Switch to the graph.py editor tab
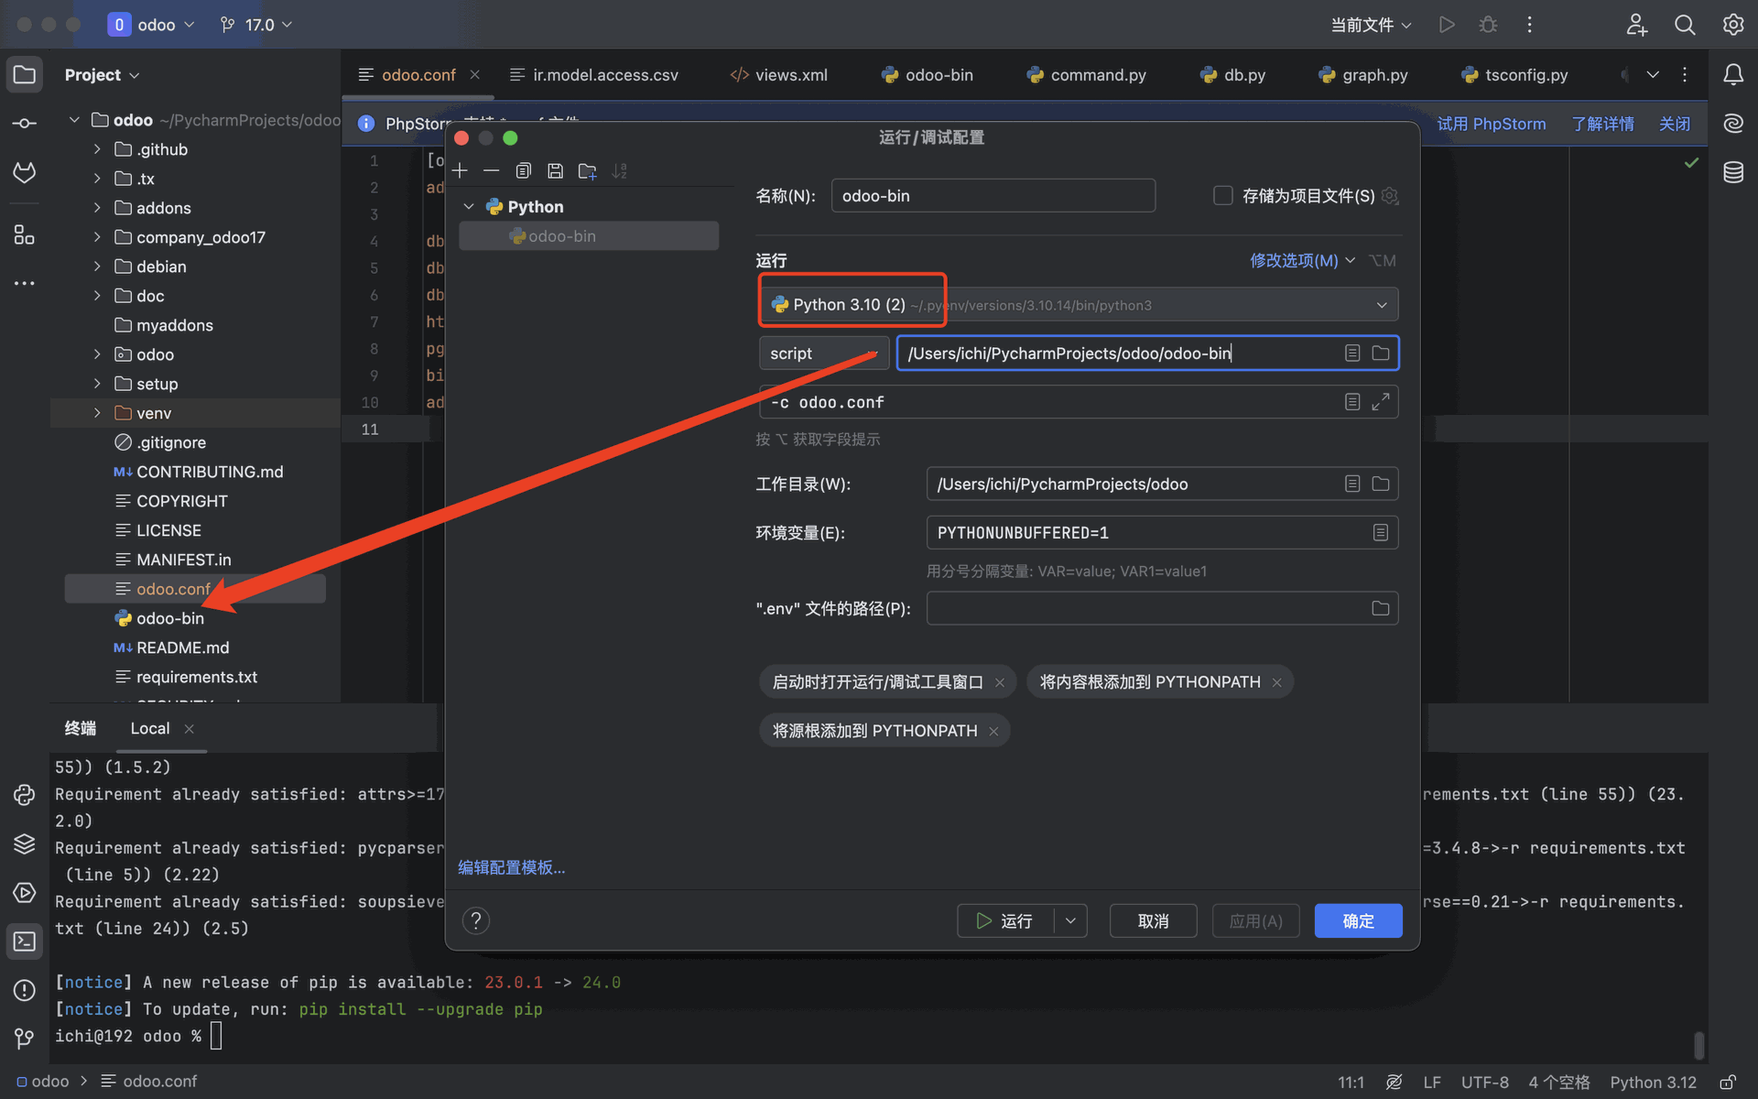Viewport: 1758px width, 1099px height. pos(1363,74)
